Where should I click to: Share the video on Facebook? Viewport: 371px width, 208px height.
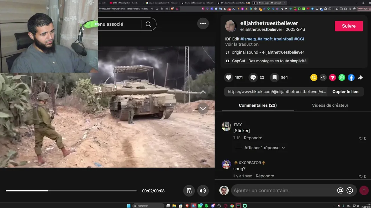tap(351, 77)
